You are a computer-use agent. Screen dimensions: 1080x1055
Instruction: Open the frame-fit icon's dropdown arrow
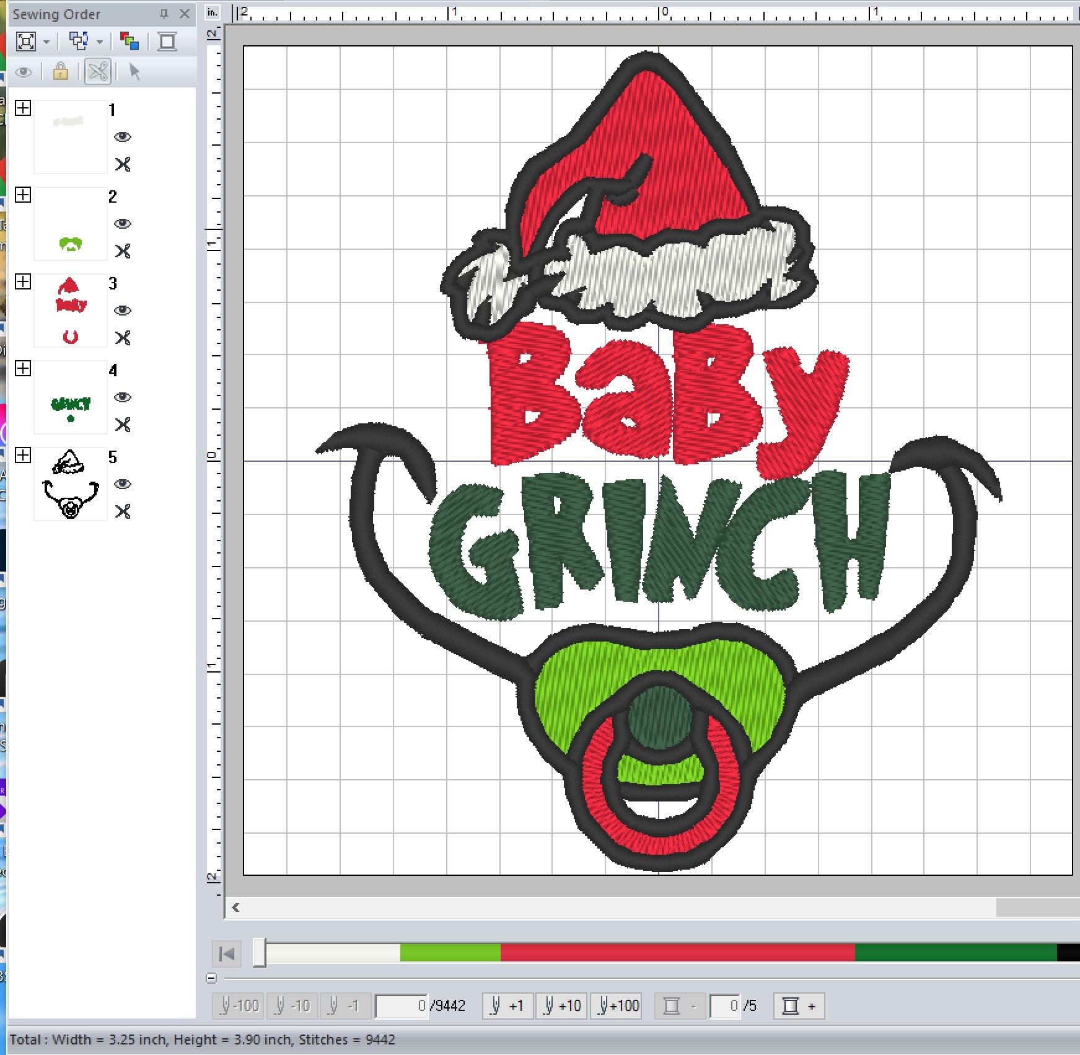46,42
